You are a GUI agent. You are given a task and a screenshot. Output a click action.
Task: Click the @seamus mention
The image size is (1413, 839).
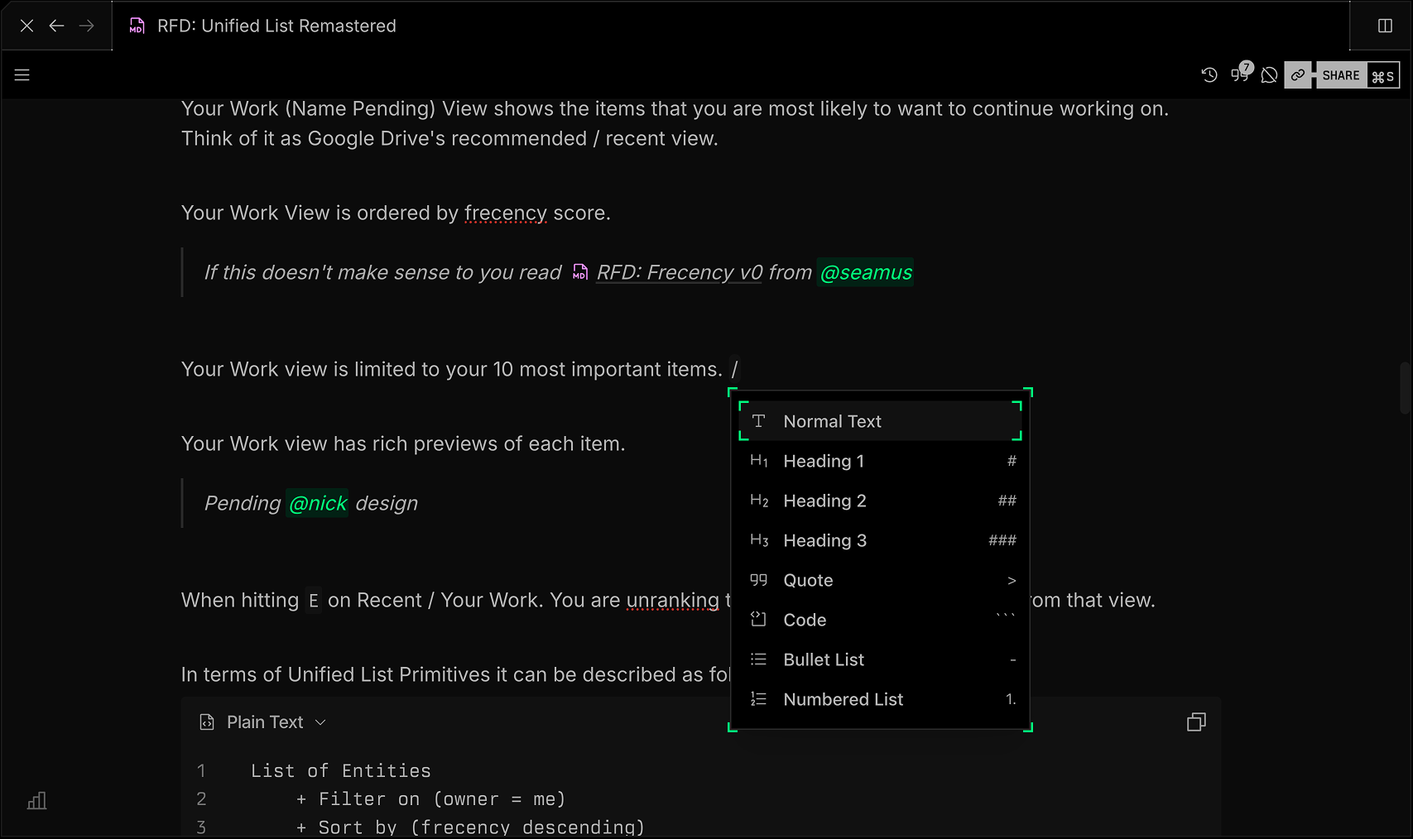coord(865,272)
